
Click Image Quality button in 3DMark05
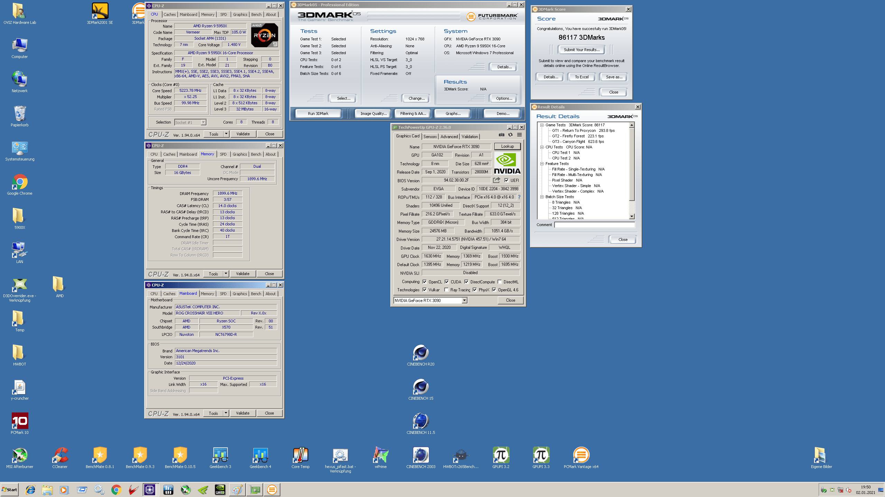pos(373,114)
